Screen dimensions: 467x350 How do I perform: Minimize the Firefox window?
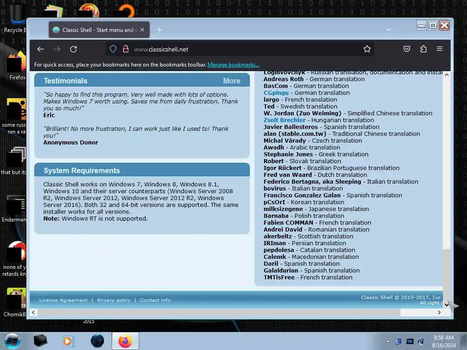pyautogui.click(x=421, y=26)
